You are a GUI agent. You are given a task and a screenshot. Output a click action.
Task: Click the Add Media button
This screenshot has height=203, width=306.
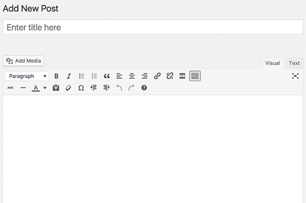[x=23, y=60]
